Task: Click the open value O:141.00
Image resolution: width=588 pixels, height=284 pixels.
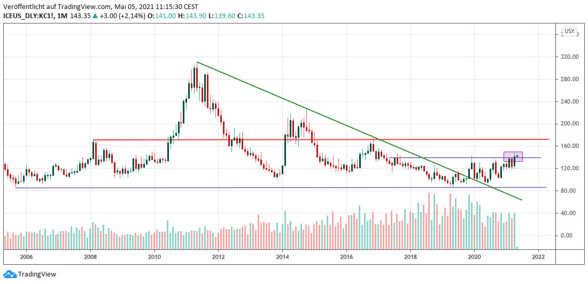Action: coord(163,15)
